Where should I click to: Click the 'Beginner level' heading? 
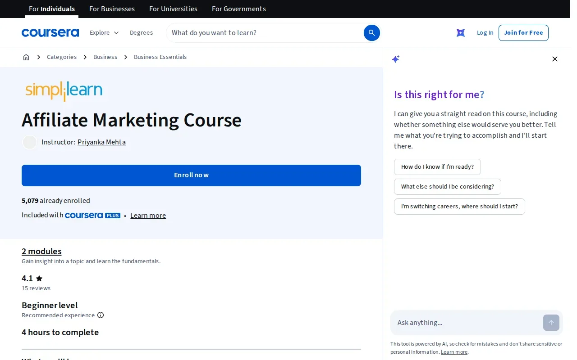(50, 306)
